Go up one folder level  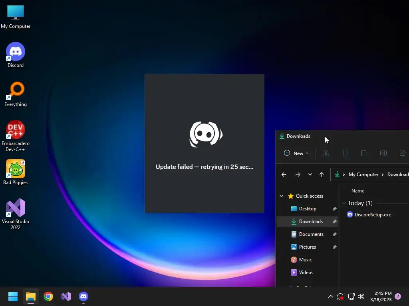(322, 175)
